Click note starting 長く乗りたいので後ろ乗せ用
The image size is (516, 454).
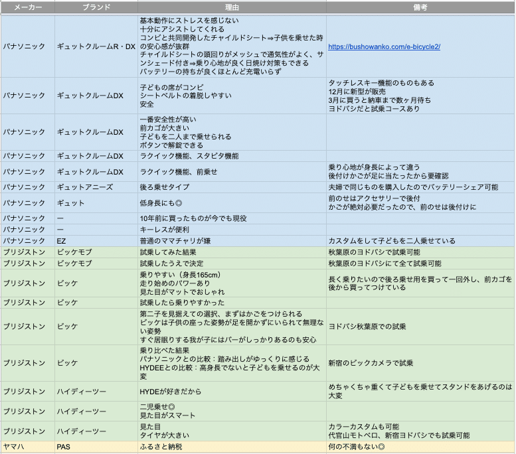[420, 283]
